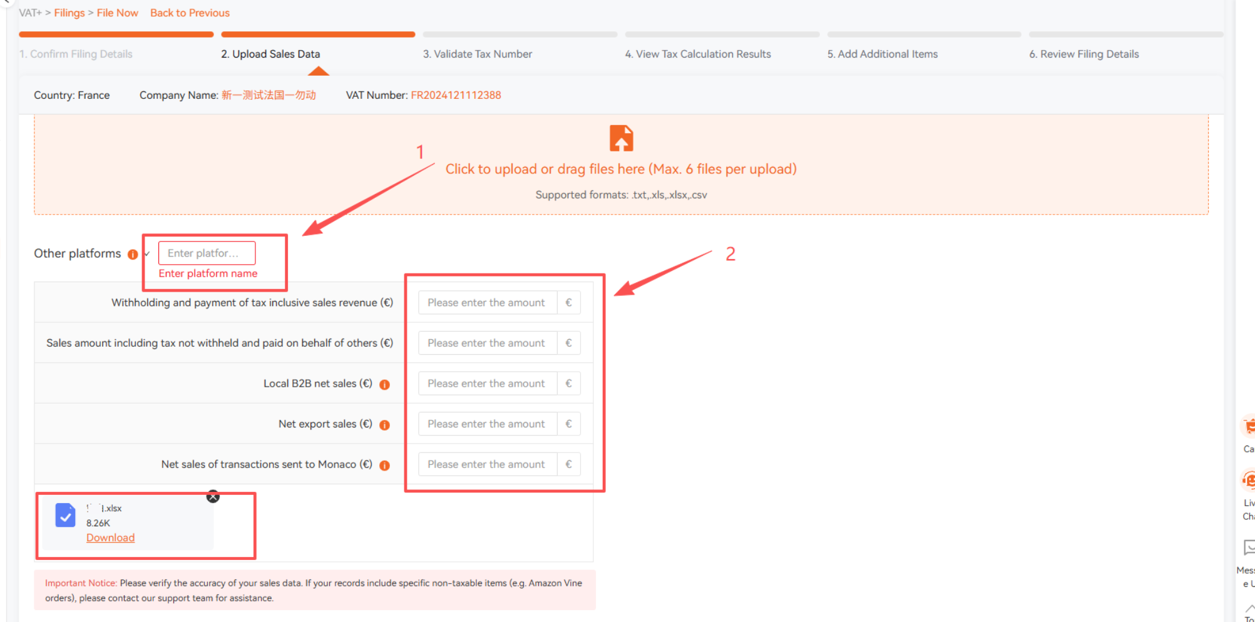The image size is (1255, 622).
Task: Click euro suffix of withholding revenue field
Action: click(x=568, y=303)
